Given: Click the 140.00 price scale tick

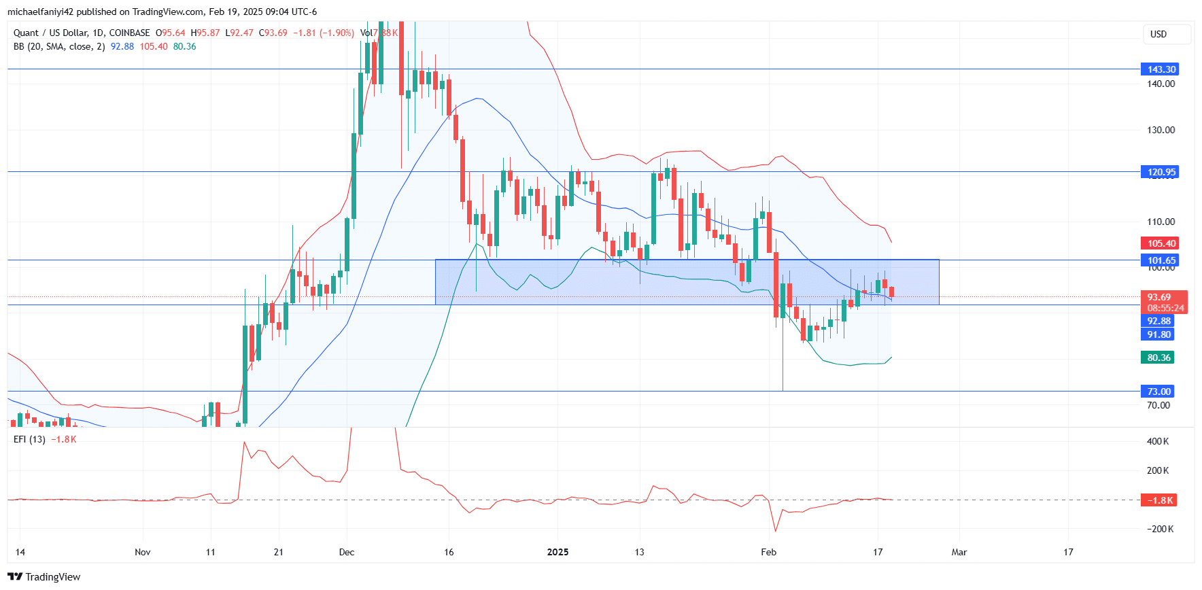Looking at the screenshot, I should click(1161, 84).
